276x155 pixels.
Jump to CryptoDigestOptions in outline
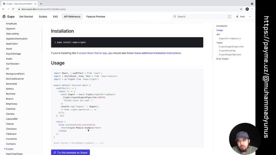[x=230, y=55]
